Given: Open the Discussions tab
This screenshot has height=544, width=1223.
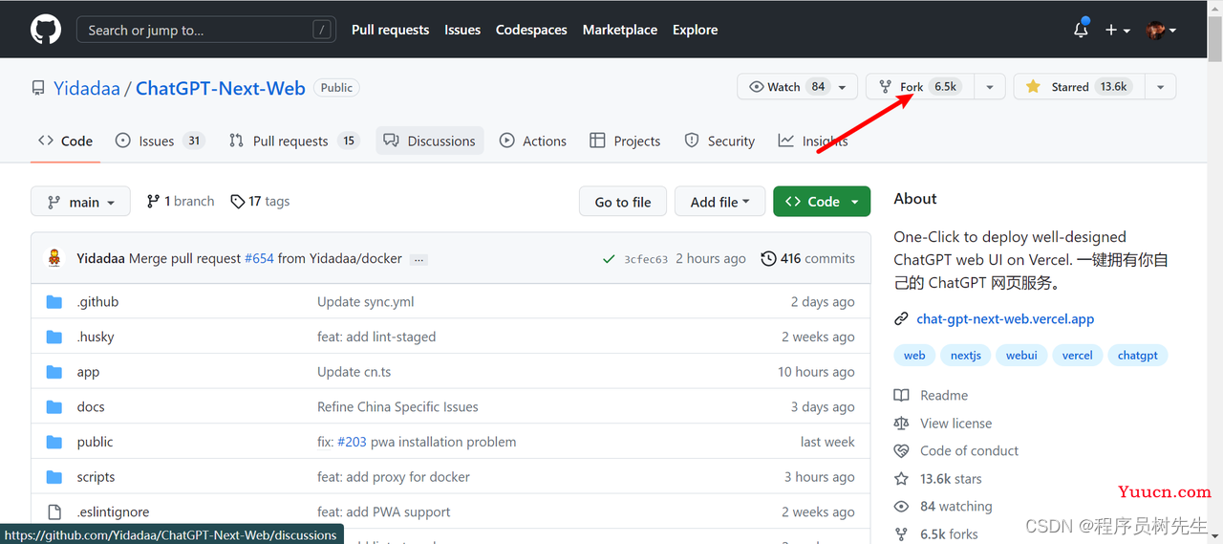Looking at the screenshot, I should pos(430,141).
